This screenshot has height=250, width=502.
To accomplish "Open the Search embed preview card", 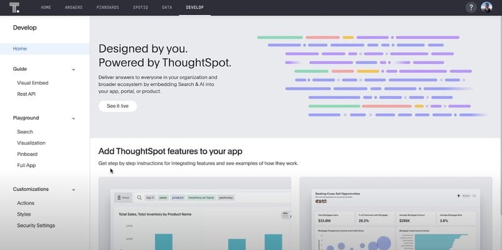I will [195, 214].
